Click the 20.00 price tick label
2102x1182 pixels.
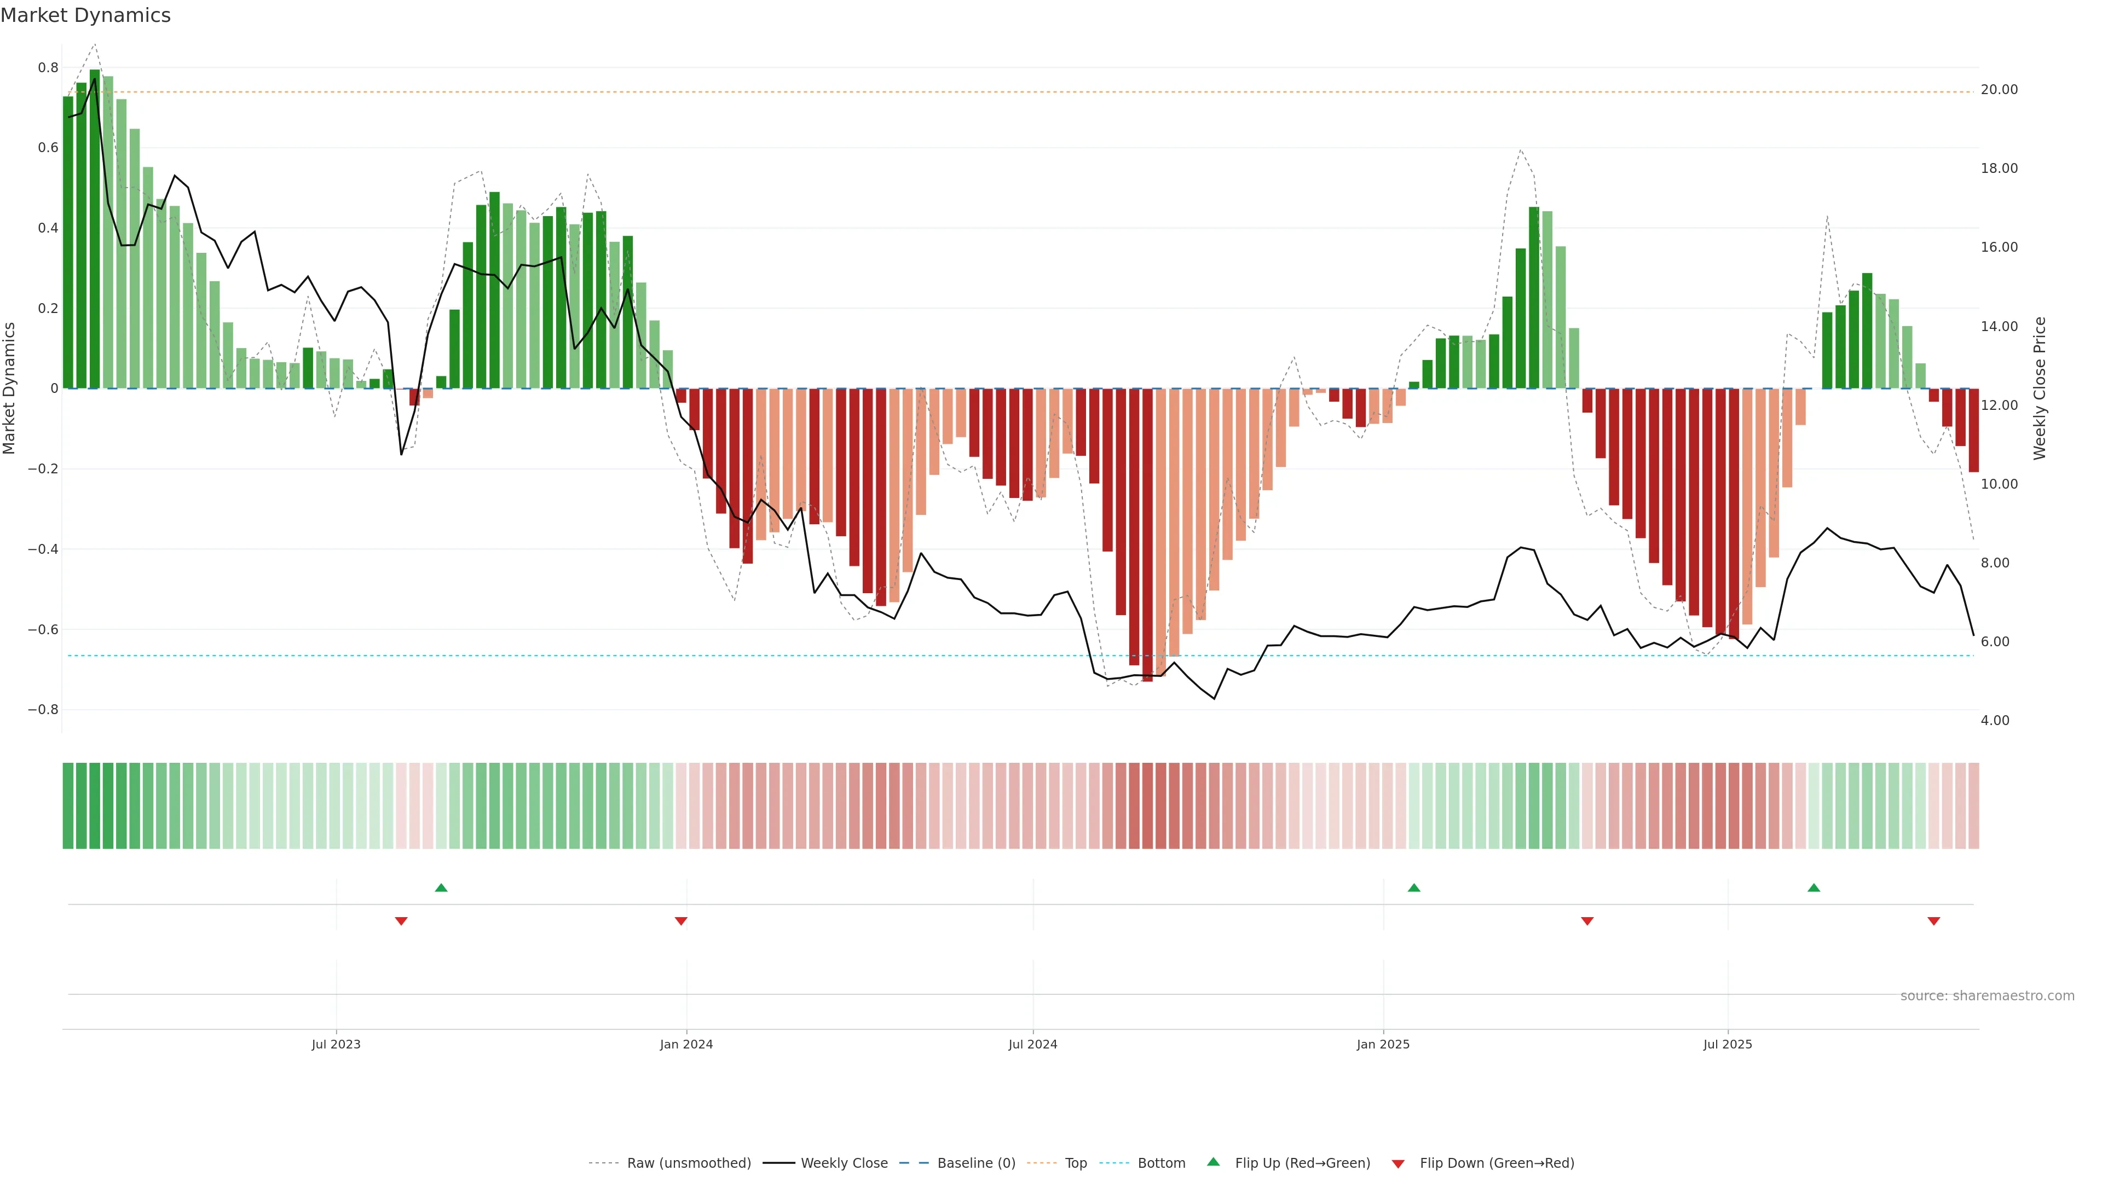click(1999, 90)
